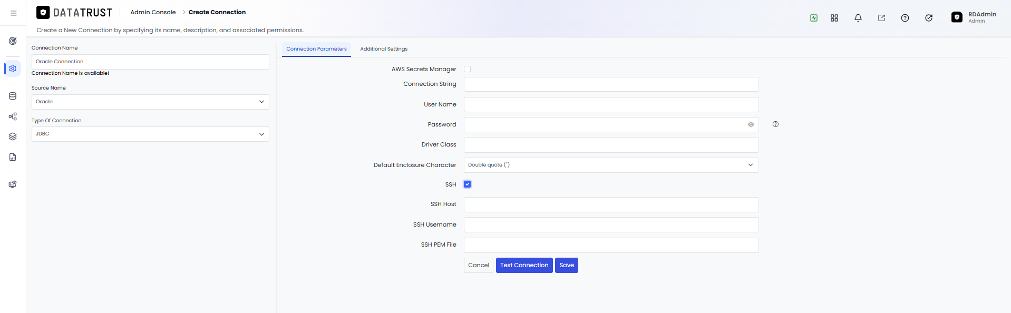Open the notifications bell
Screen dimensions: 1011x313
(x=858, y=18)
